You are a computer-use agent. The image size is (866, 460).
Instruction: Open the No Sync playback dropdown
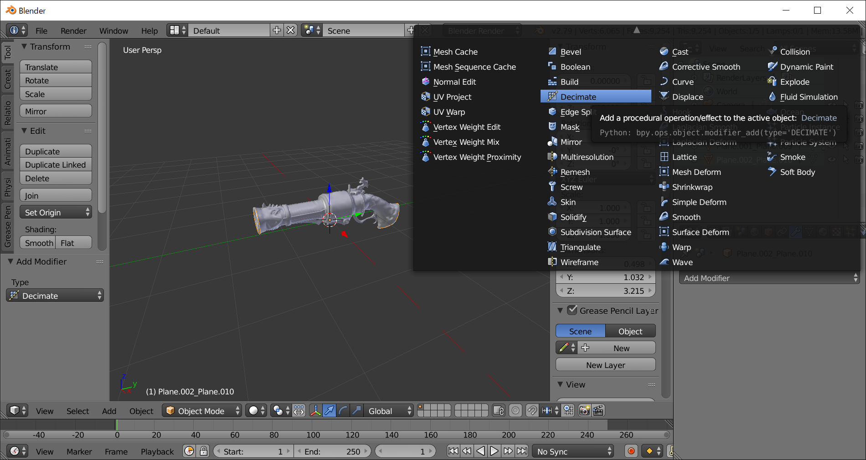(x=571, y=451)
